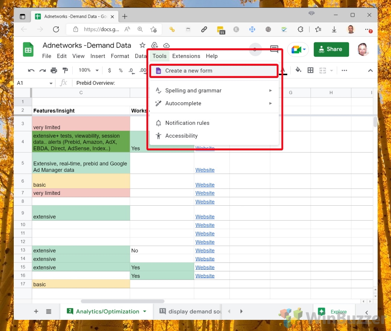391x331 pixels.
Task: Select the 'No' cell in row 13
Action: 162,251
